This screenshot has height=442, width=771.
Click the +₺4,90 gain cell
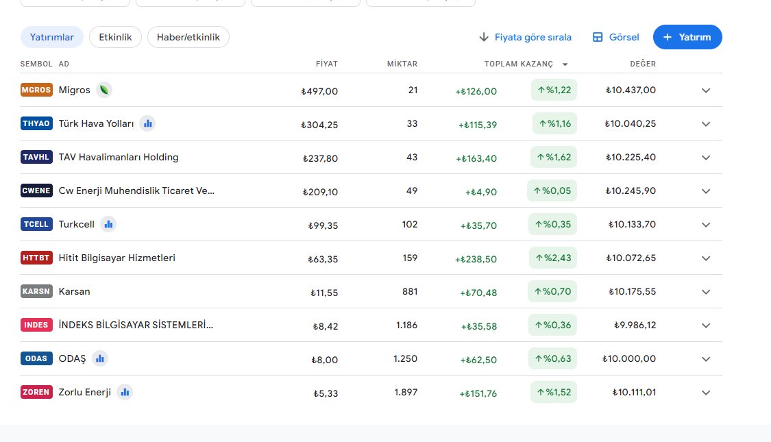[x=481, y=192]
